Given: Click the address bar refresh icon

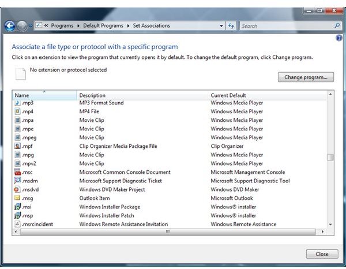Looking at the screenshot, I should tap(231, 26).
